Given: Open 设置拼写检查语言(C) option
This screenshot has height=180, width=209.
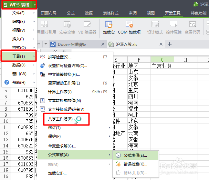Looking at the screenshot, I should click(75, 66).
